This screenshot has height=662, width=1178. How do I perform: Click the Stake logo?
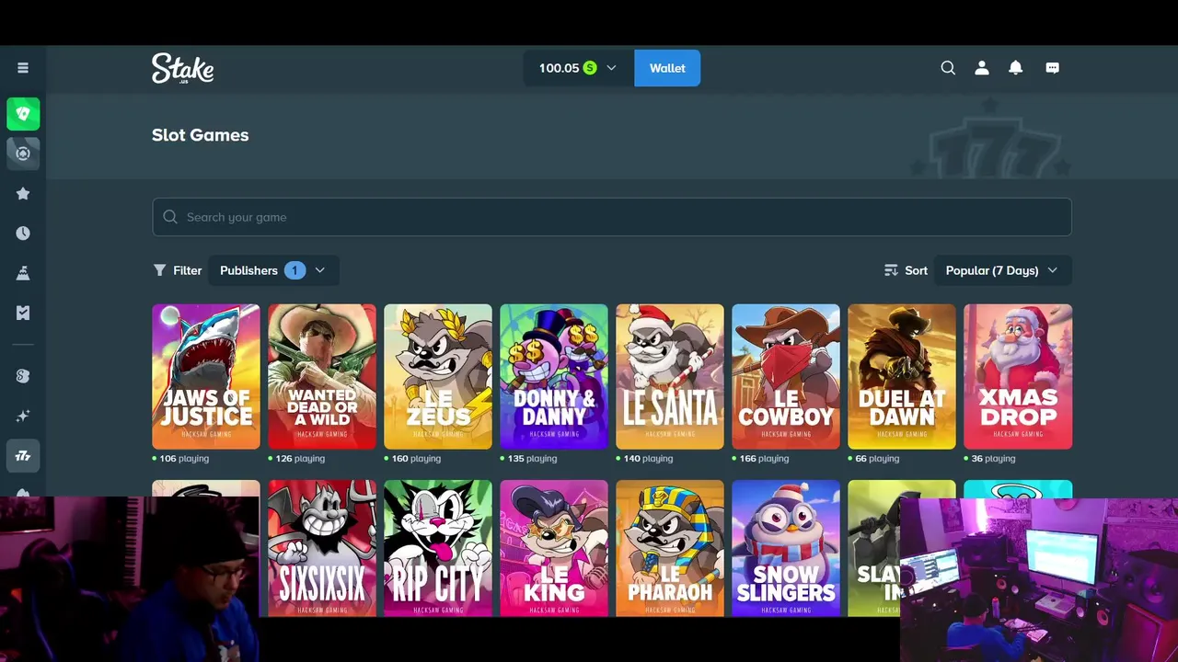[x=183, y=68]
